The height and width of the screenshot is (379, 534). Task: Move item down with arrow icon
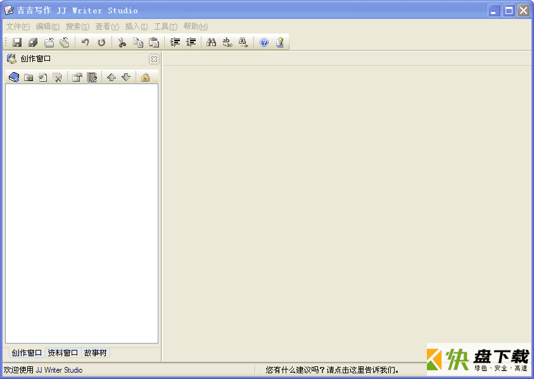[x=126, y=78]
